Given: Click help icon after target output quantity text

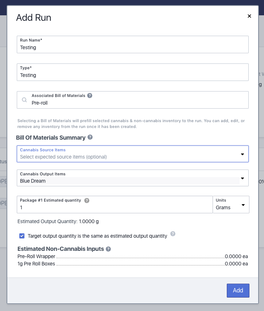Looking at the screenshot, I should tap(173, 234).
